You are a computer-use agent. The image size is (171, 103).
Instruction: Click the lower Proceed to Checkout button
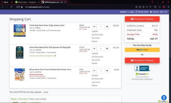[142, 60]
